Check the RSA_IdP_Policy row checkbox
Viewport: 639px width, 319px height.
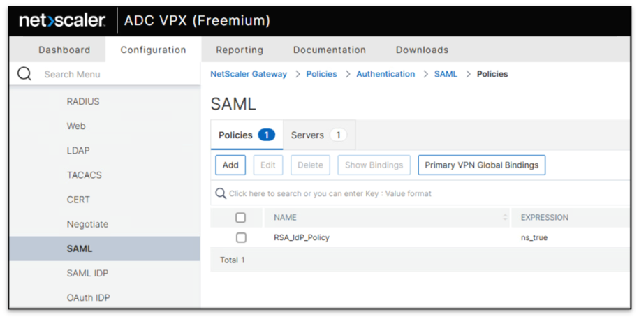(x=241, y=237)
